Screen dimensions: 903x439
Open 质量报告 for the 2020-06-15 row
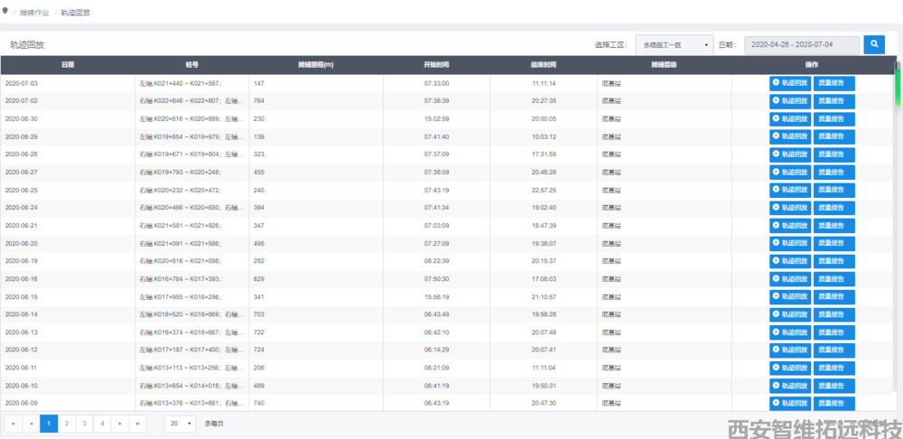833,296
